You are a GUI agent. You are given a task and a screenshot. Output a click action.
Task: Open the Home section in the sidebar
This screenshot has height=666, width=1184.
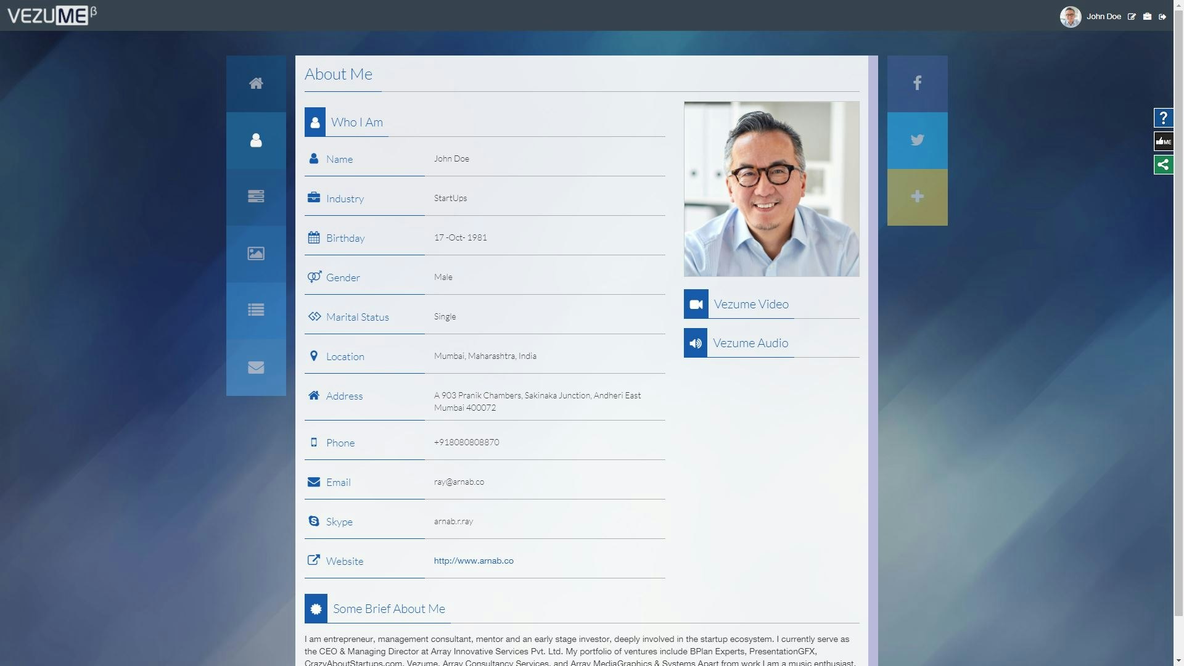click(x=256, y=83)
